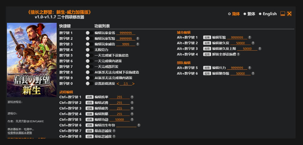Click the 编辑玩家威信 value field
Screen dimensions: 303x145
(125, 44)
